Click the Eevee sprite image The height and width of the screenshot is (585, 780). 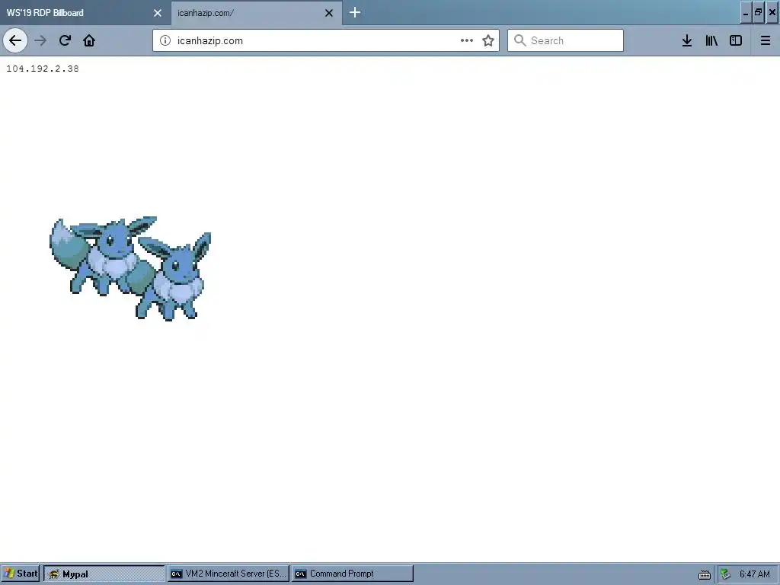(x=130, y=269)
